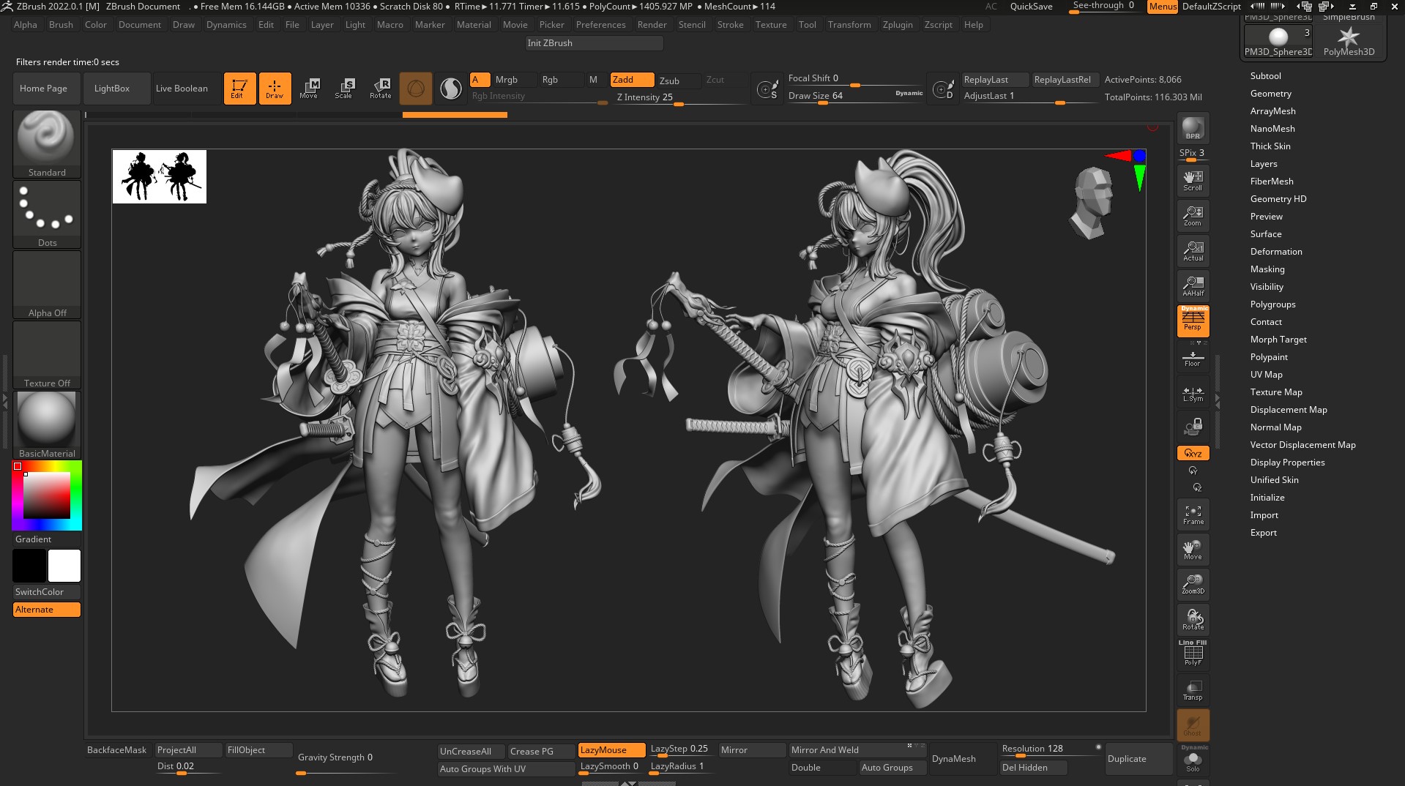The height and width of the screenshot is (786, 1405).
Task: Toggle LazyMouse on or off
Action: (611, 750)
